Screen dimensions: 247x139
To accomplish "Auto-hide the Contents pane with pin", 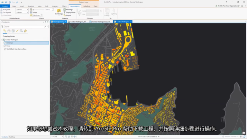I will pos(46,22).
